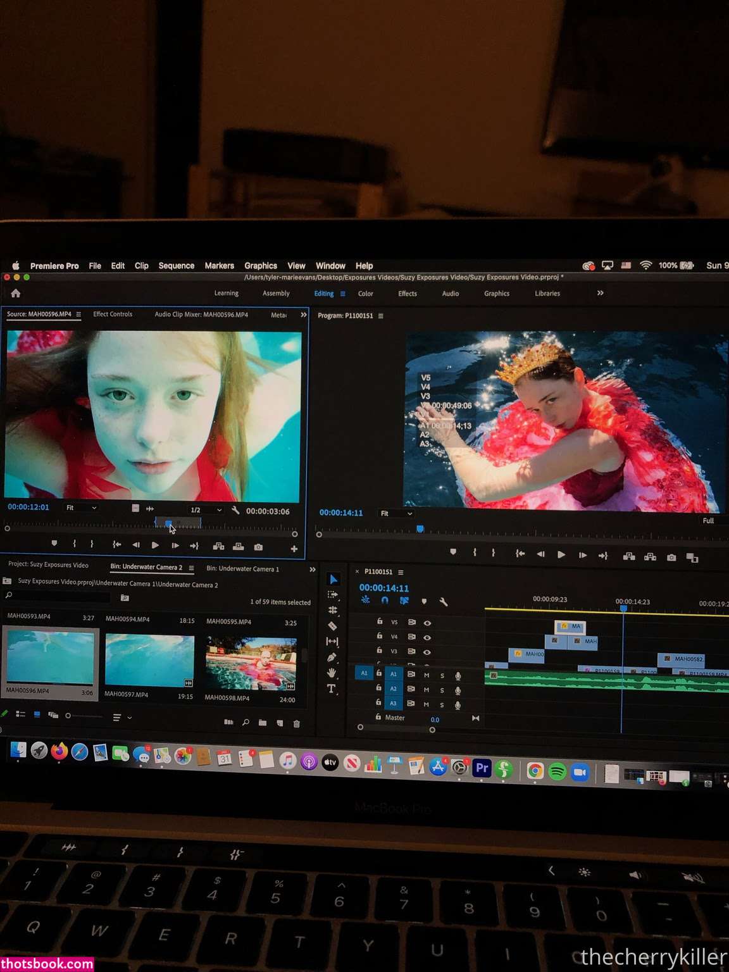Mute audio track A1
Viewport: 729px width, 972px height.
click(427, 675)
